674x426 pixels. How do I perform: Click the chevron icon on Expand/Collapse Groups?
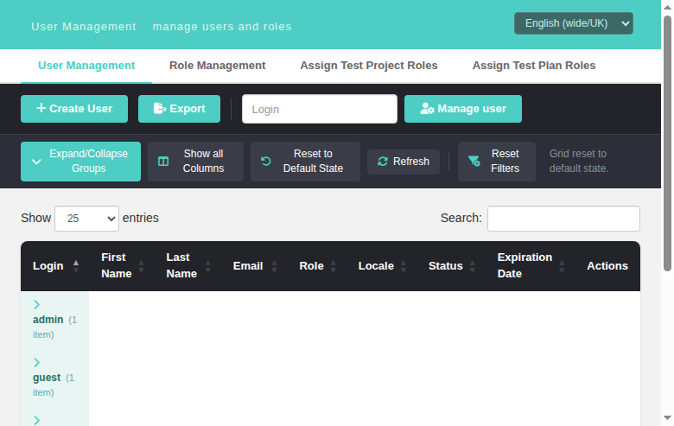pos(36,162)
